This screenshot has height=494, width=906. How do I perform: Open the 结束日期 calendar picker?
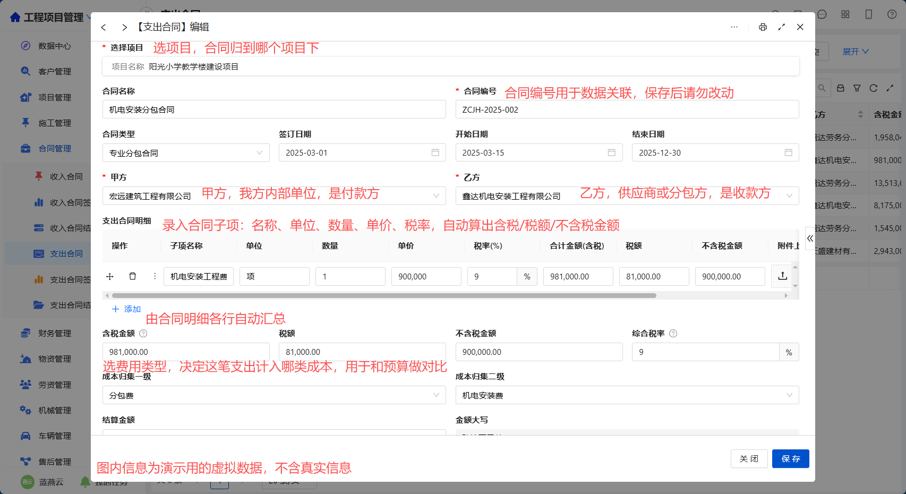click(x=788, y=152)
